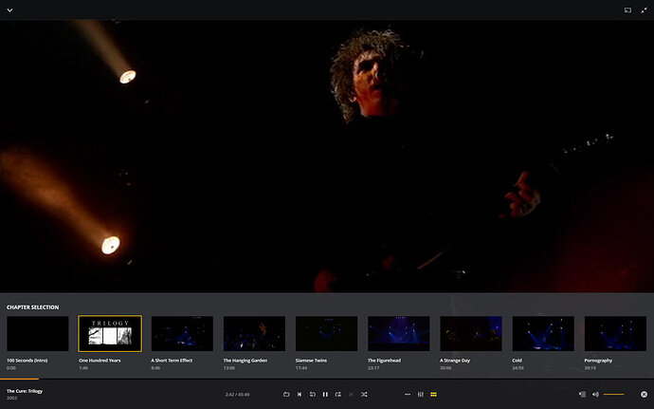Click the repeat icon
Screen dimensions: 654x409
tap(286, 394)
